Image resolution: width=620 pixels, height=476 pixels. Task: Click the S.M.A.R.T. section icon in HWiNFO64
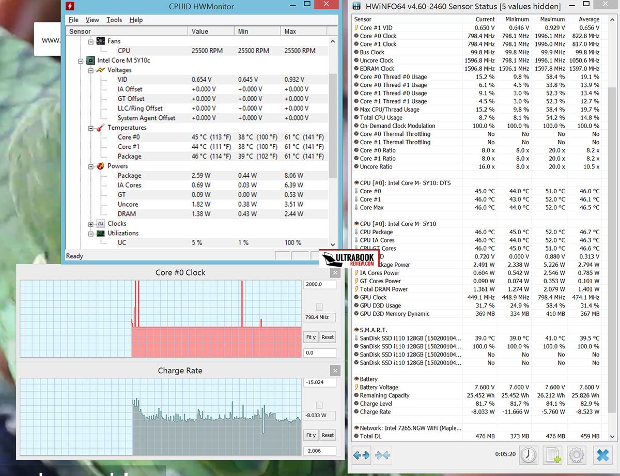[356, 330]
